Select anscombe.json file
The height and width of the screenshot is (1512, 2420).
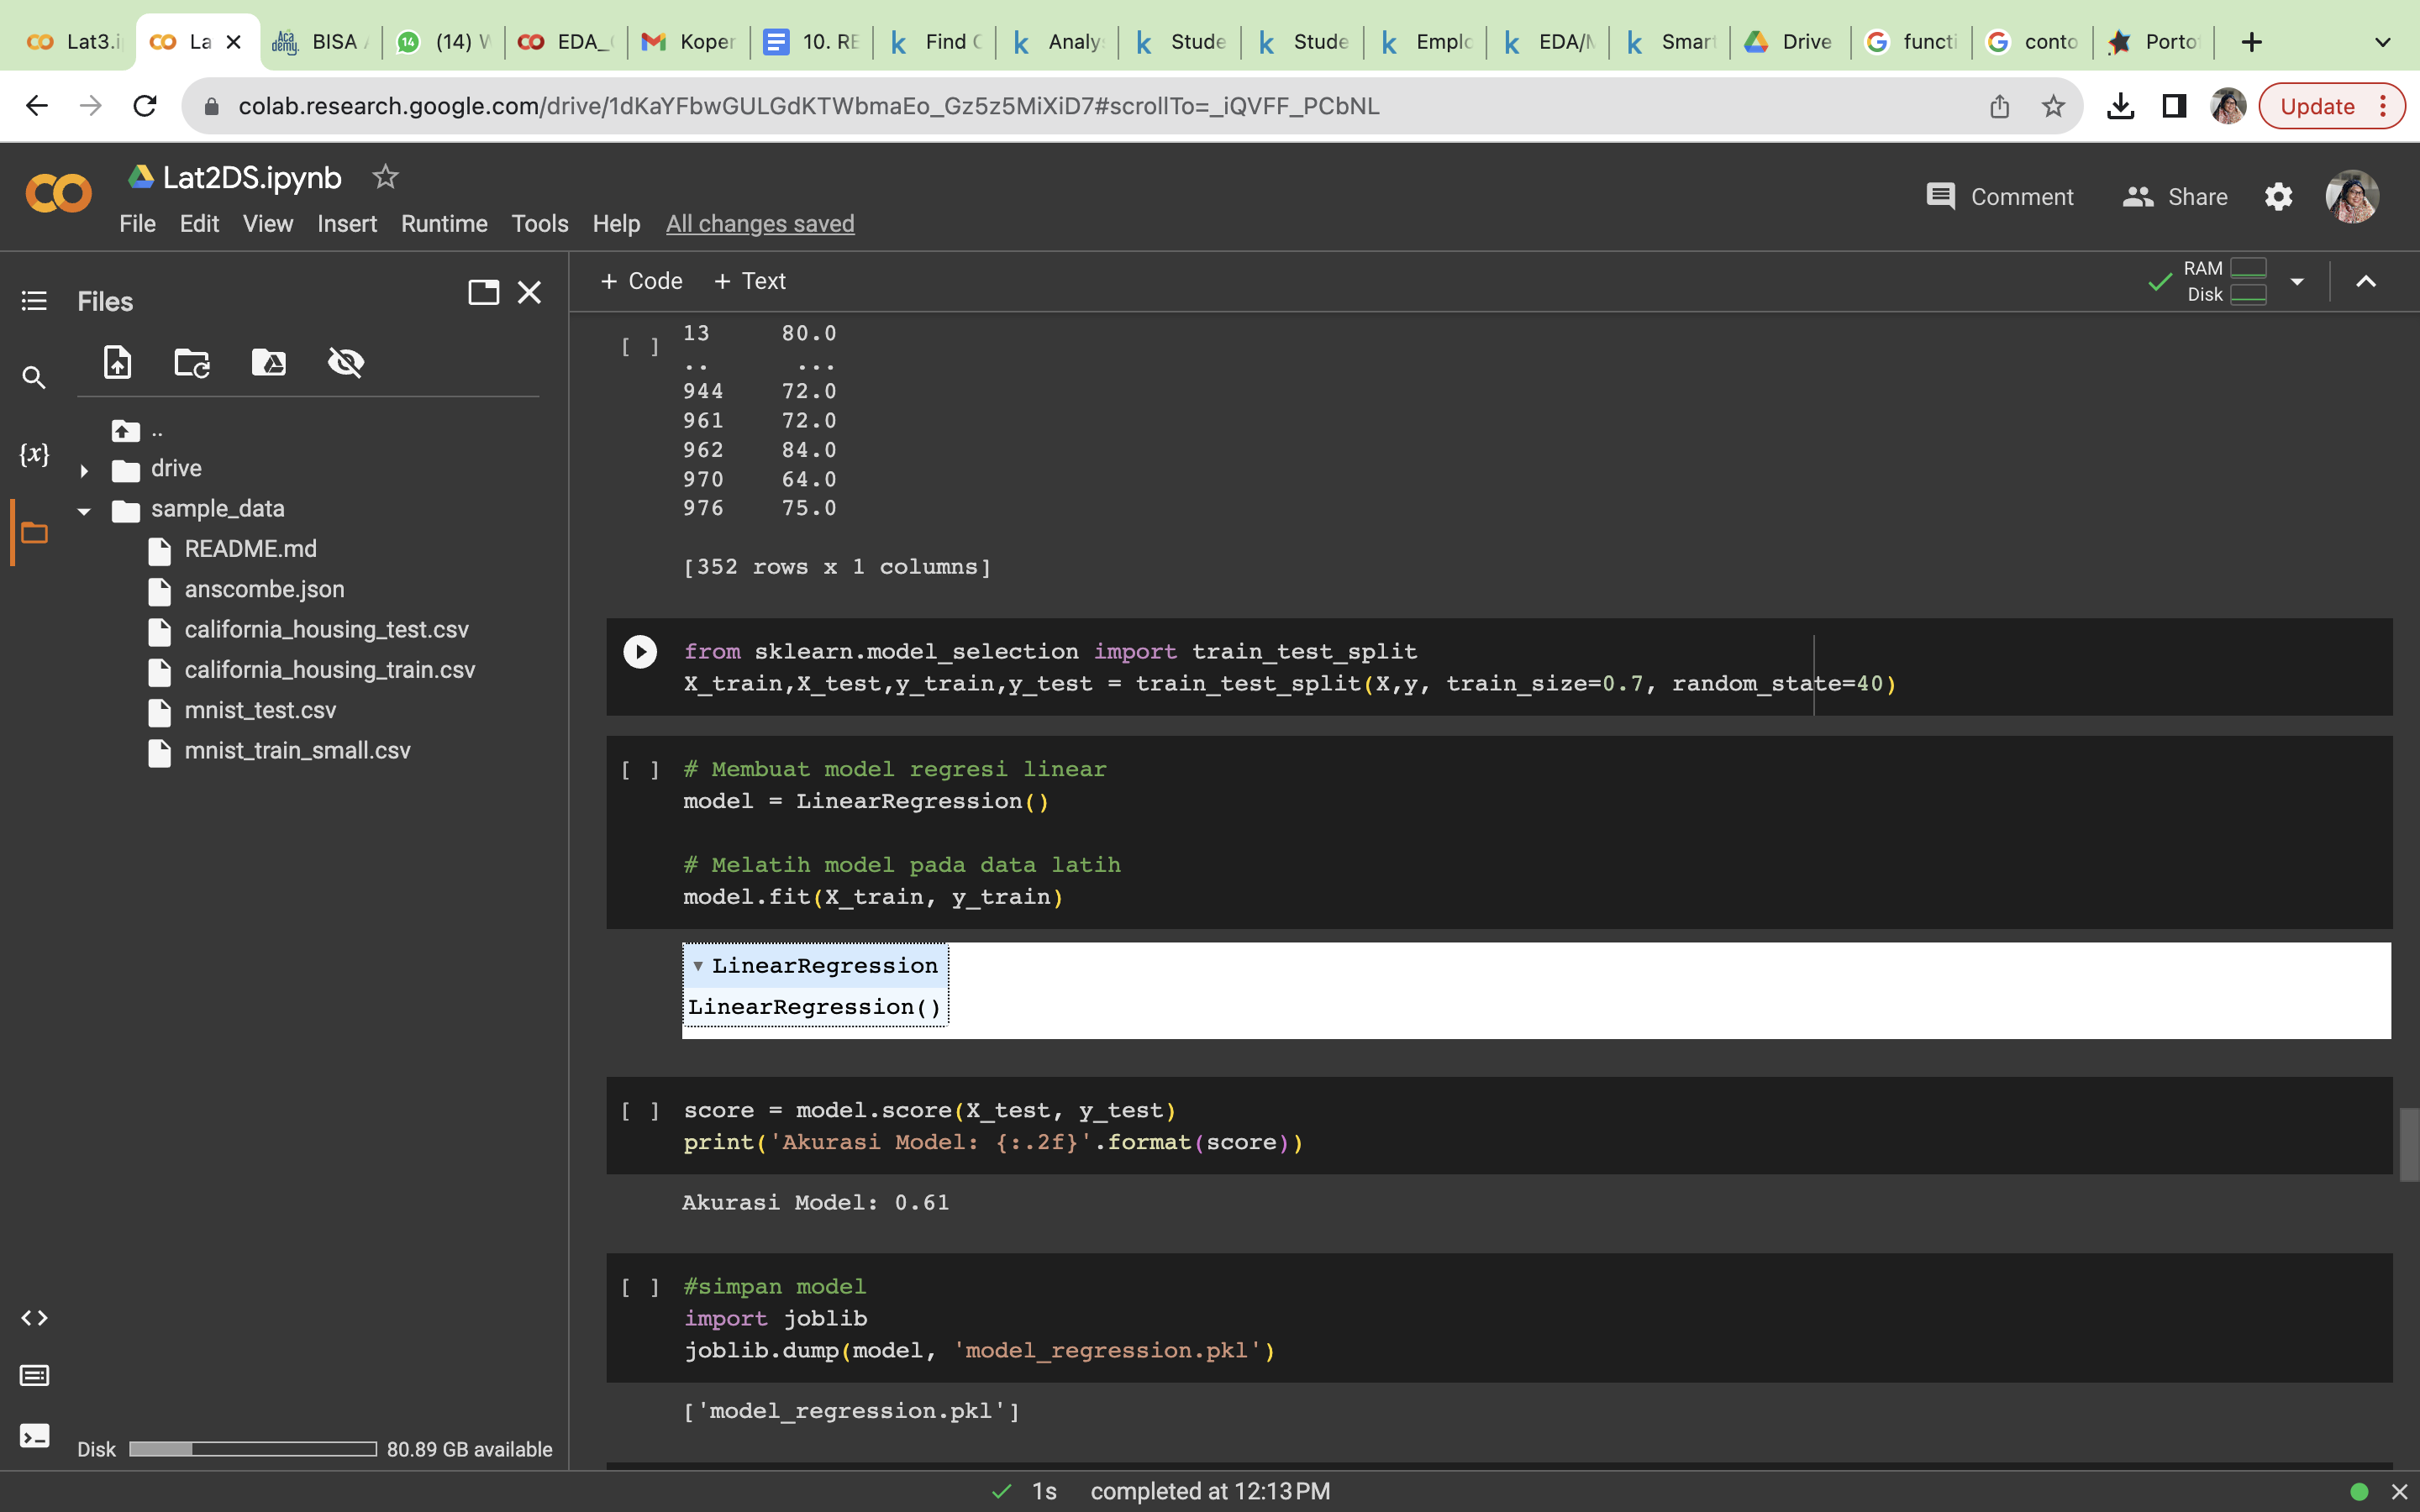[x=264, y=589]
